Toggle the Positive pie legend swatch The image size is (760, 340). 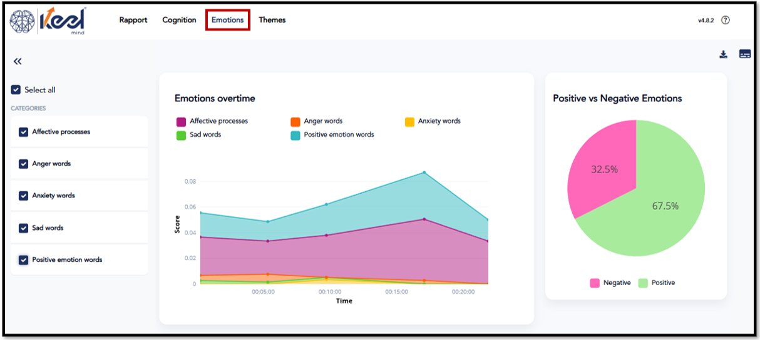tap(643, 283)
